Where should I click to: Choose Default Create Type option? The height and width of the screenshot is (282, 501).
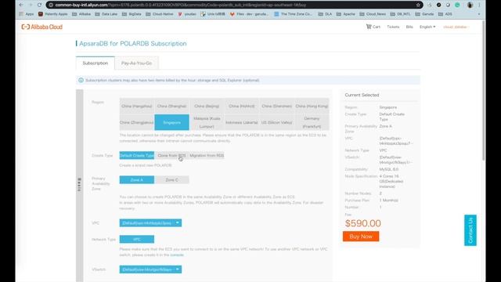(137, 155)
